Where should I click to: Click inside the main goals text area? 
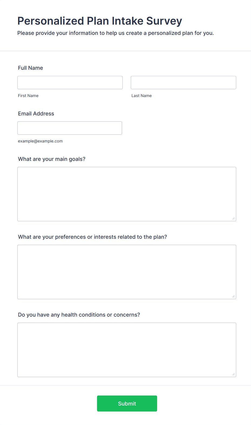(127, 194)
